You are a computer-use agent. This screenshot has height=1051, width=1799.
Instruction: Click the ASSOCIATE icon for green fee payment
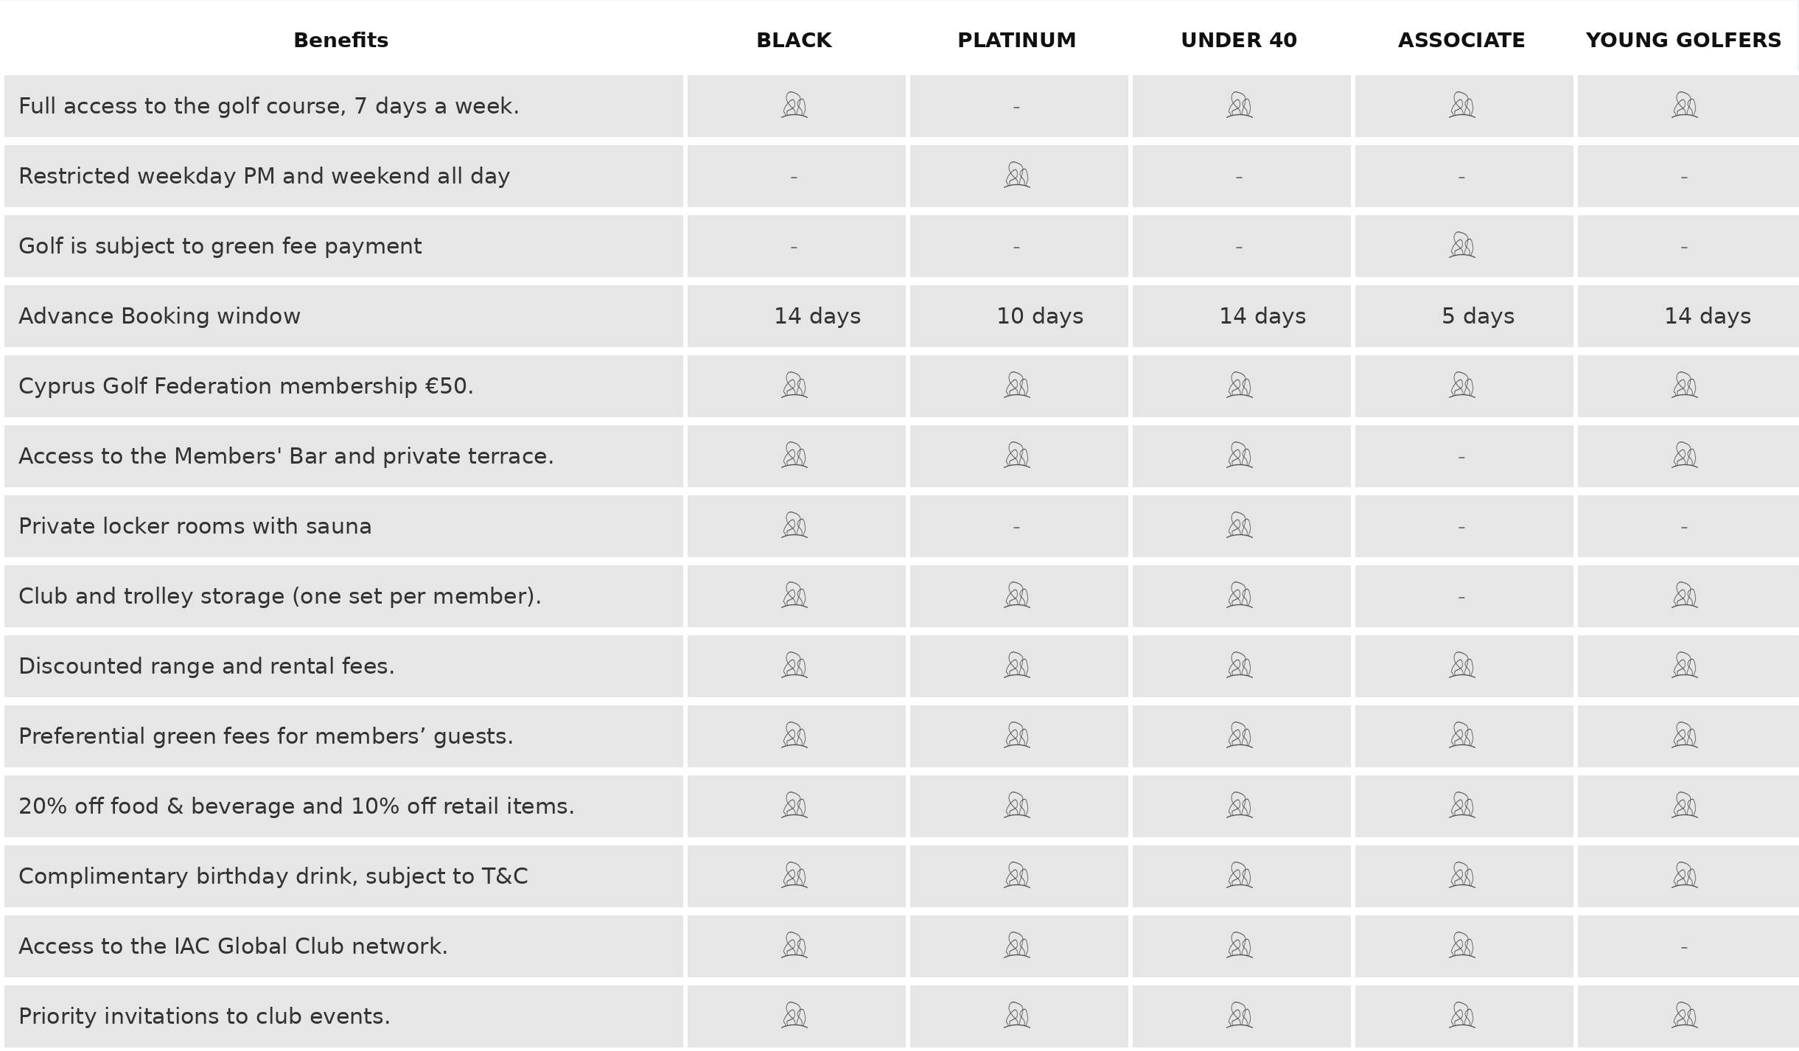(1462, 245)
